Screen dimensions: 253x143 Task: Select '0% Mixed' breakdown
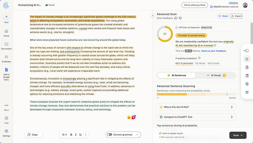coord(200,63)
